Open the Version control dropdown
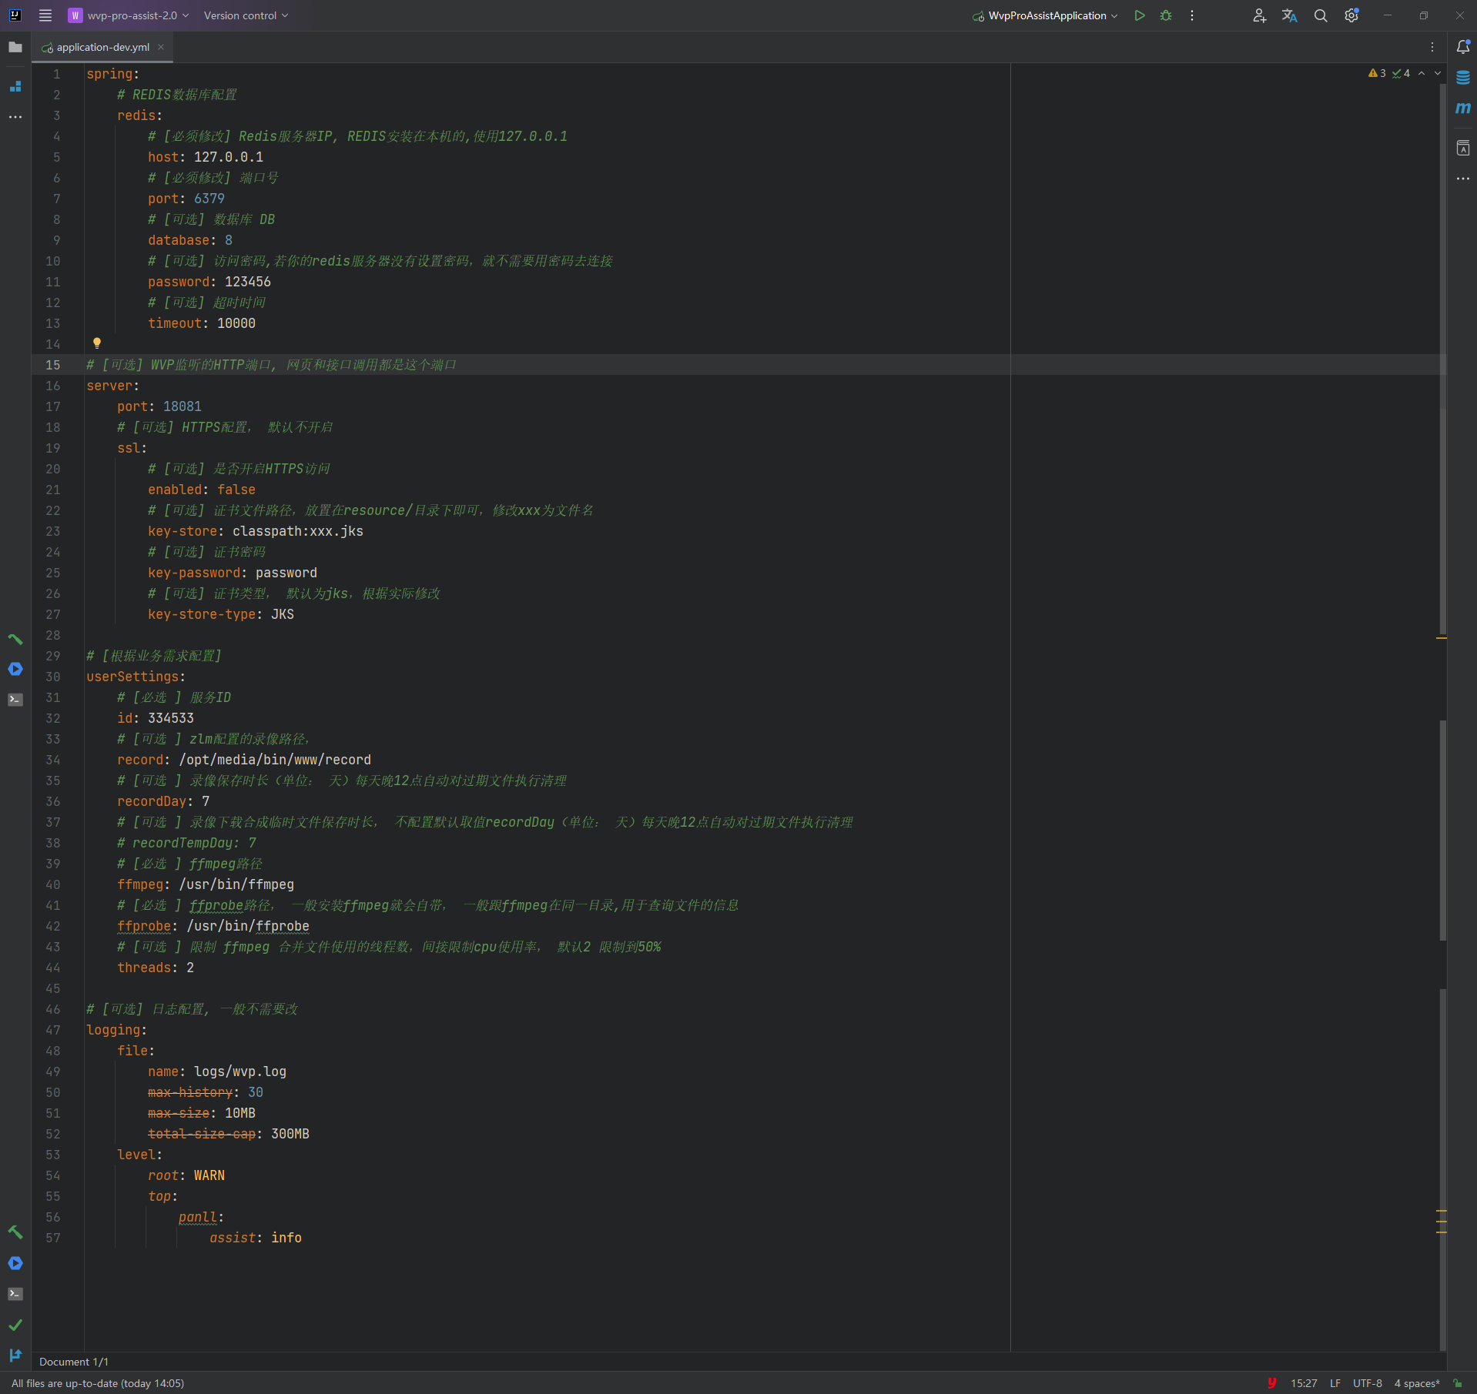Screen dimensions: 1477x1394 245,15
